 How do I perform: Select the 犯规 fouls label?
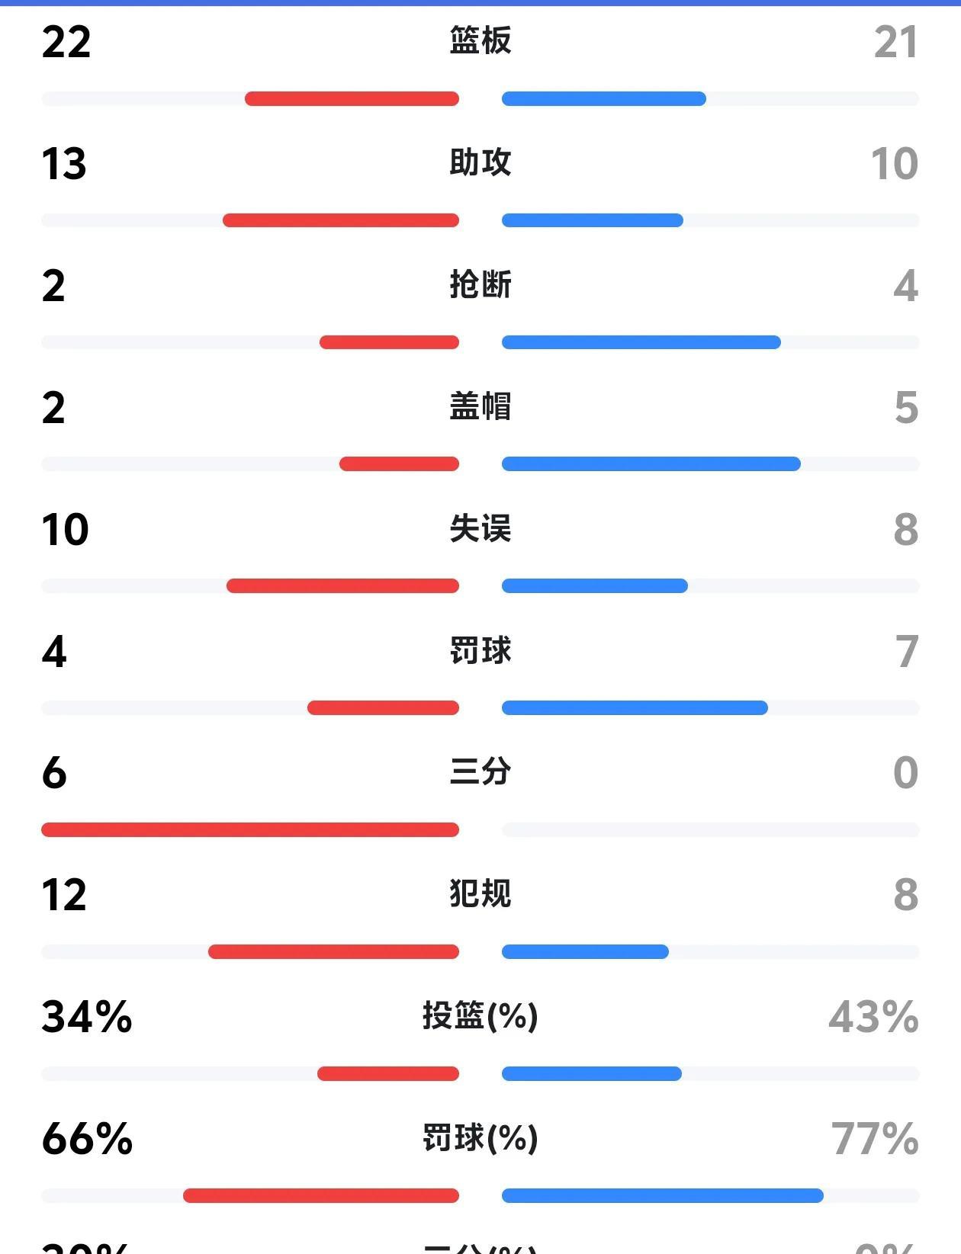480,893
